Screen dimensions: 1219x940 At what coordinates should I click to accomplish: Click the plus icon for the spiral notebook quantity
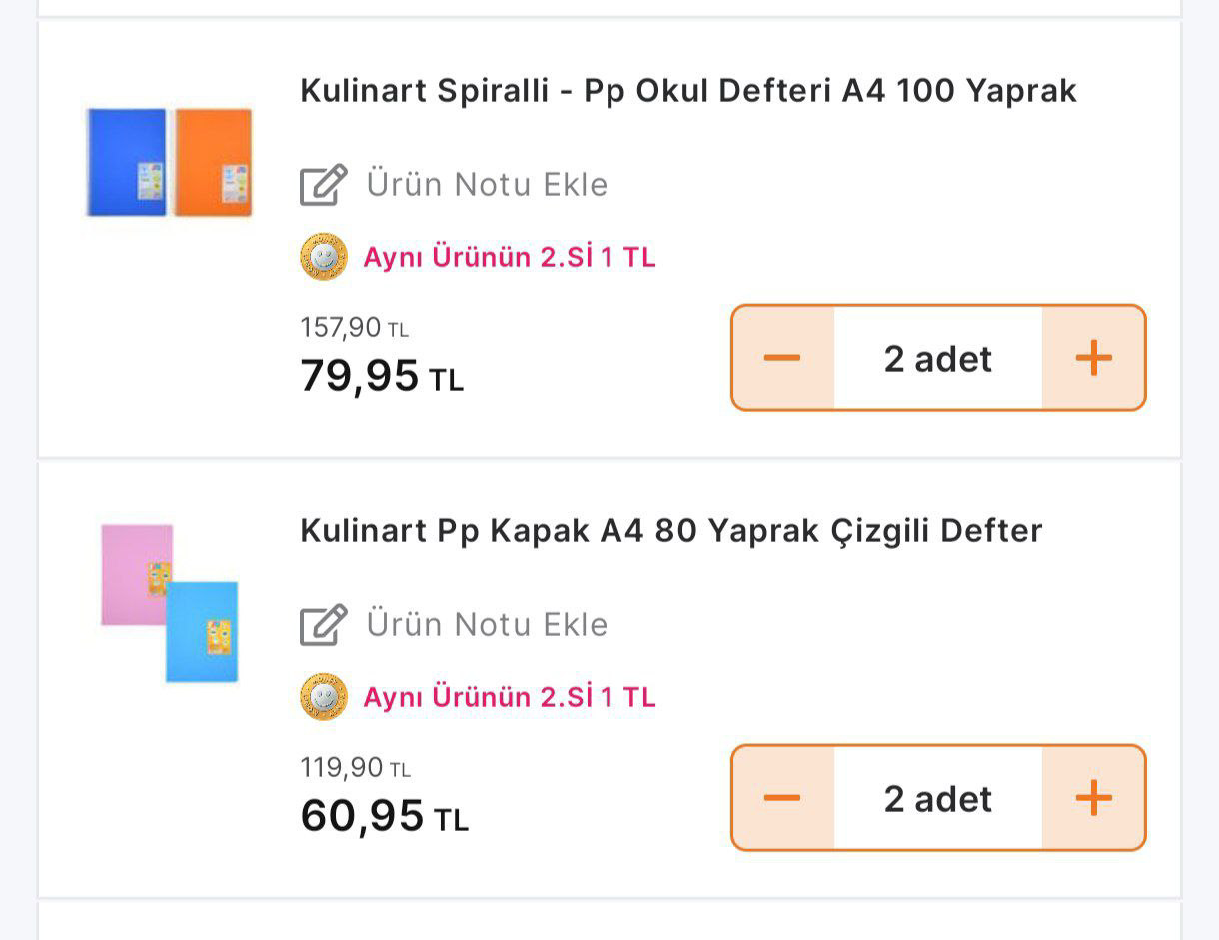tap(1094, 357)
